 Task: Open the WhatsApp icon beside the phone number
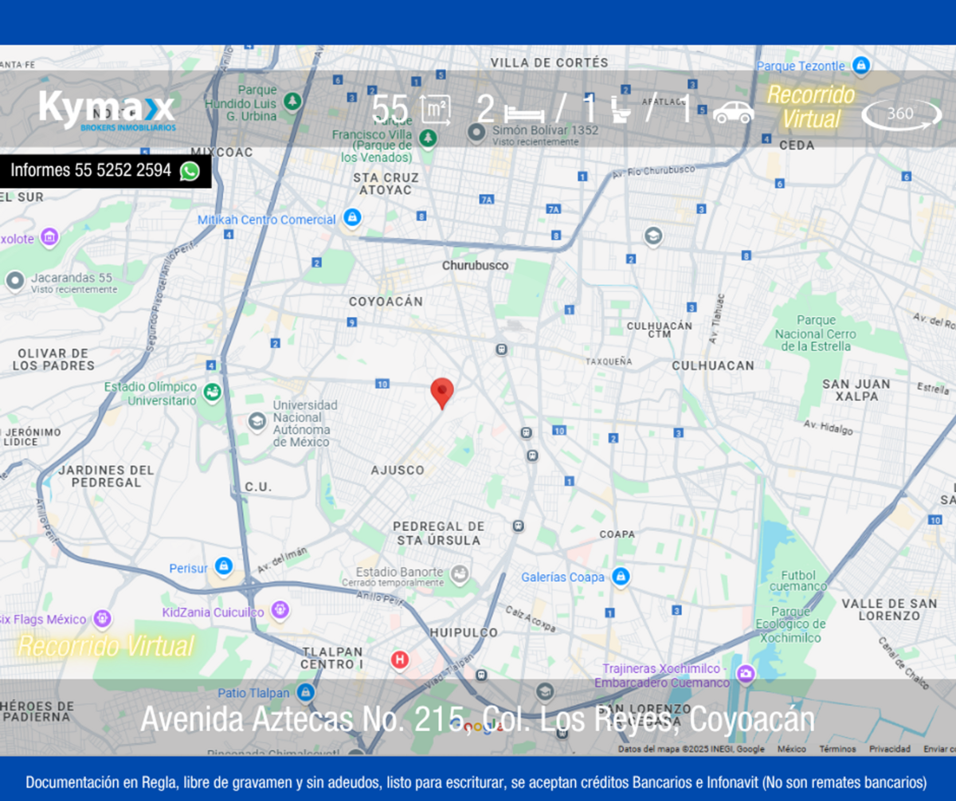pos(190,171)
